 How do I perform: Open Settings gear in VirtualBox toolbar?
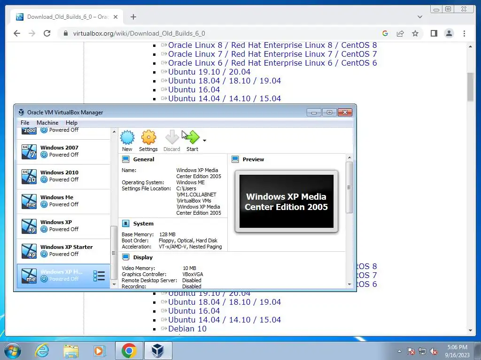pos(148,137)
